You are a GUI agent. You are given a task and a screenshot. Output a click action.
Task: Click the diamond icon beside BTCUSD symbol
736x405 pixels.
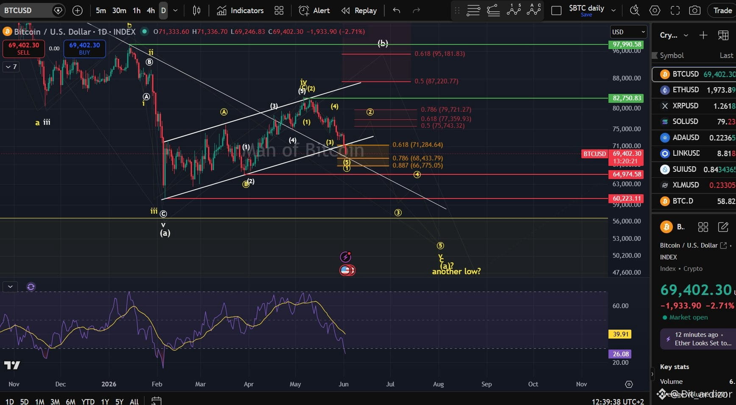58,11
